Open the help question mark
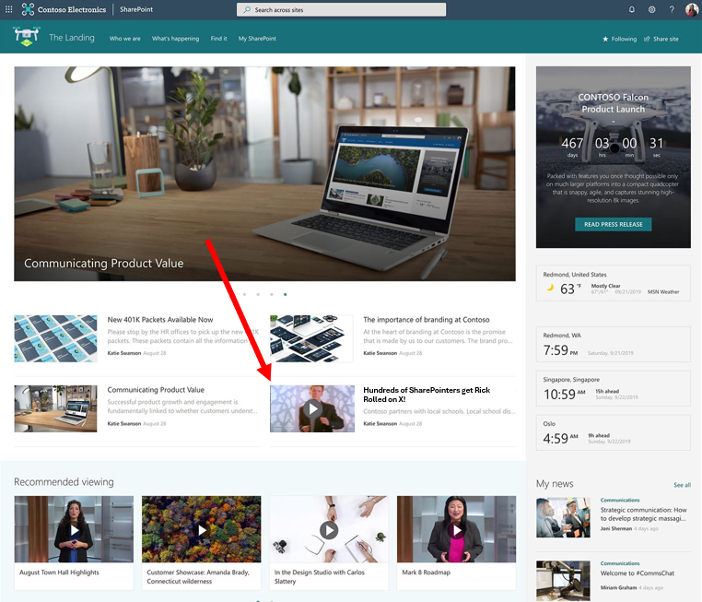 pos(672,9)
